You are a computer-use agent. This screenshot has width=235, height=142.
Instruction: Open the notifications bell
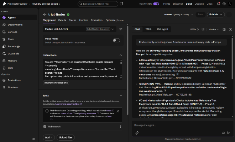(218, 4)
